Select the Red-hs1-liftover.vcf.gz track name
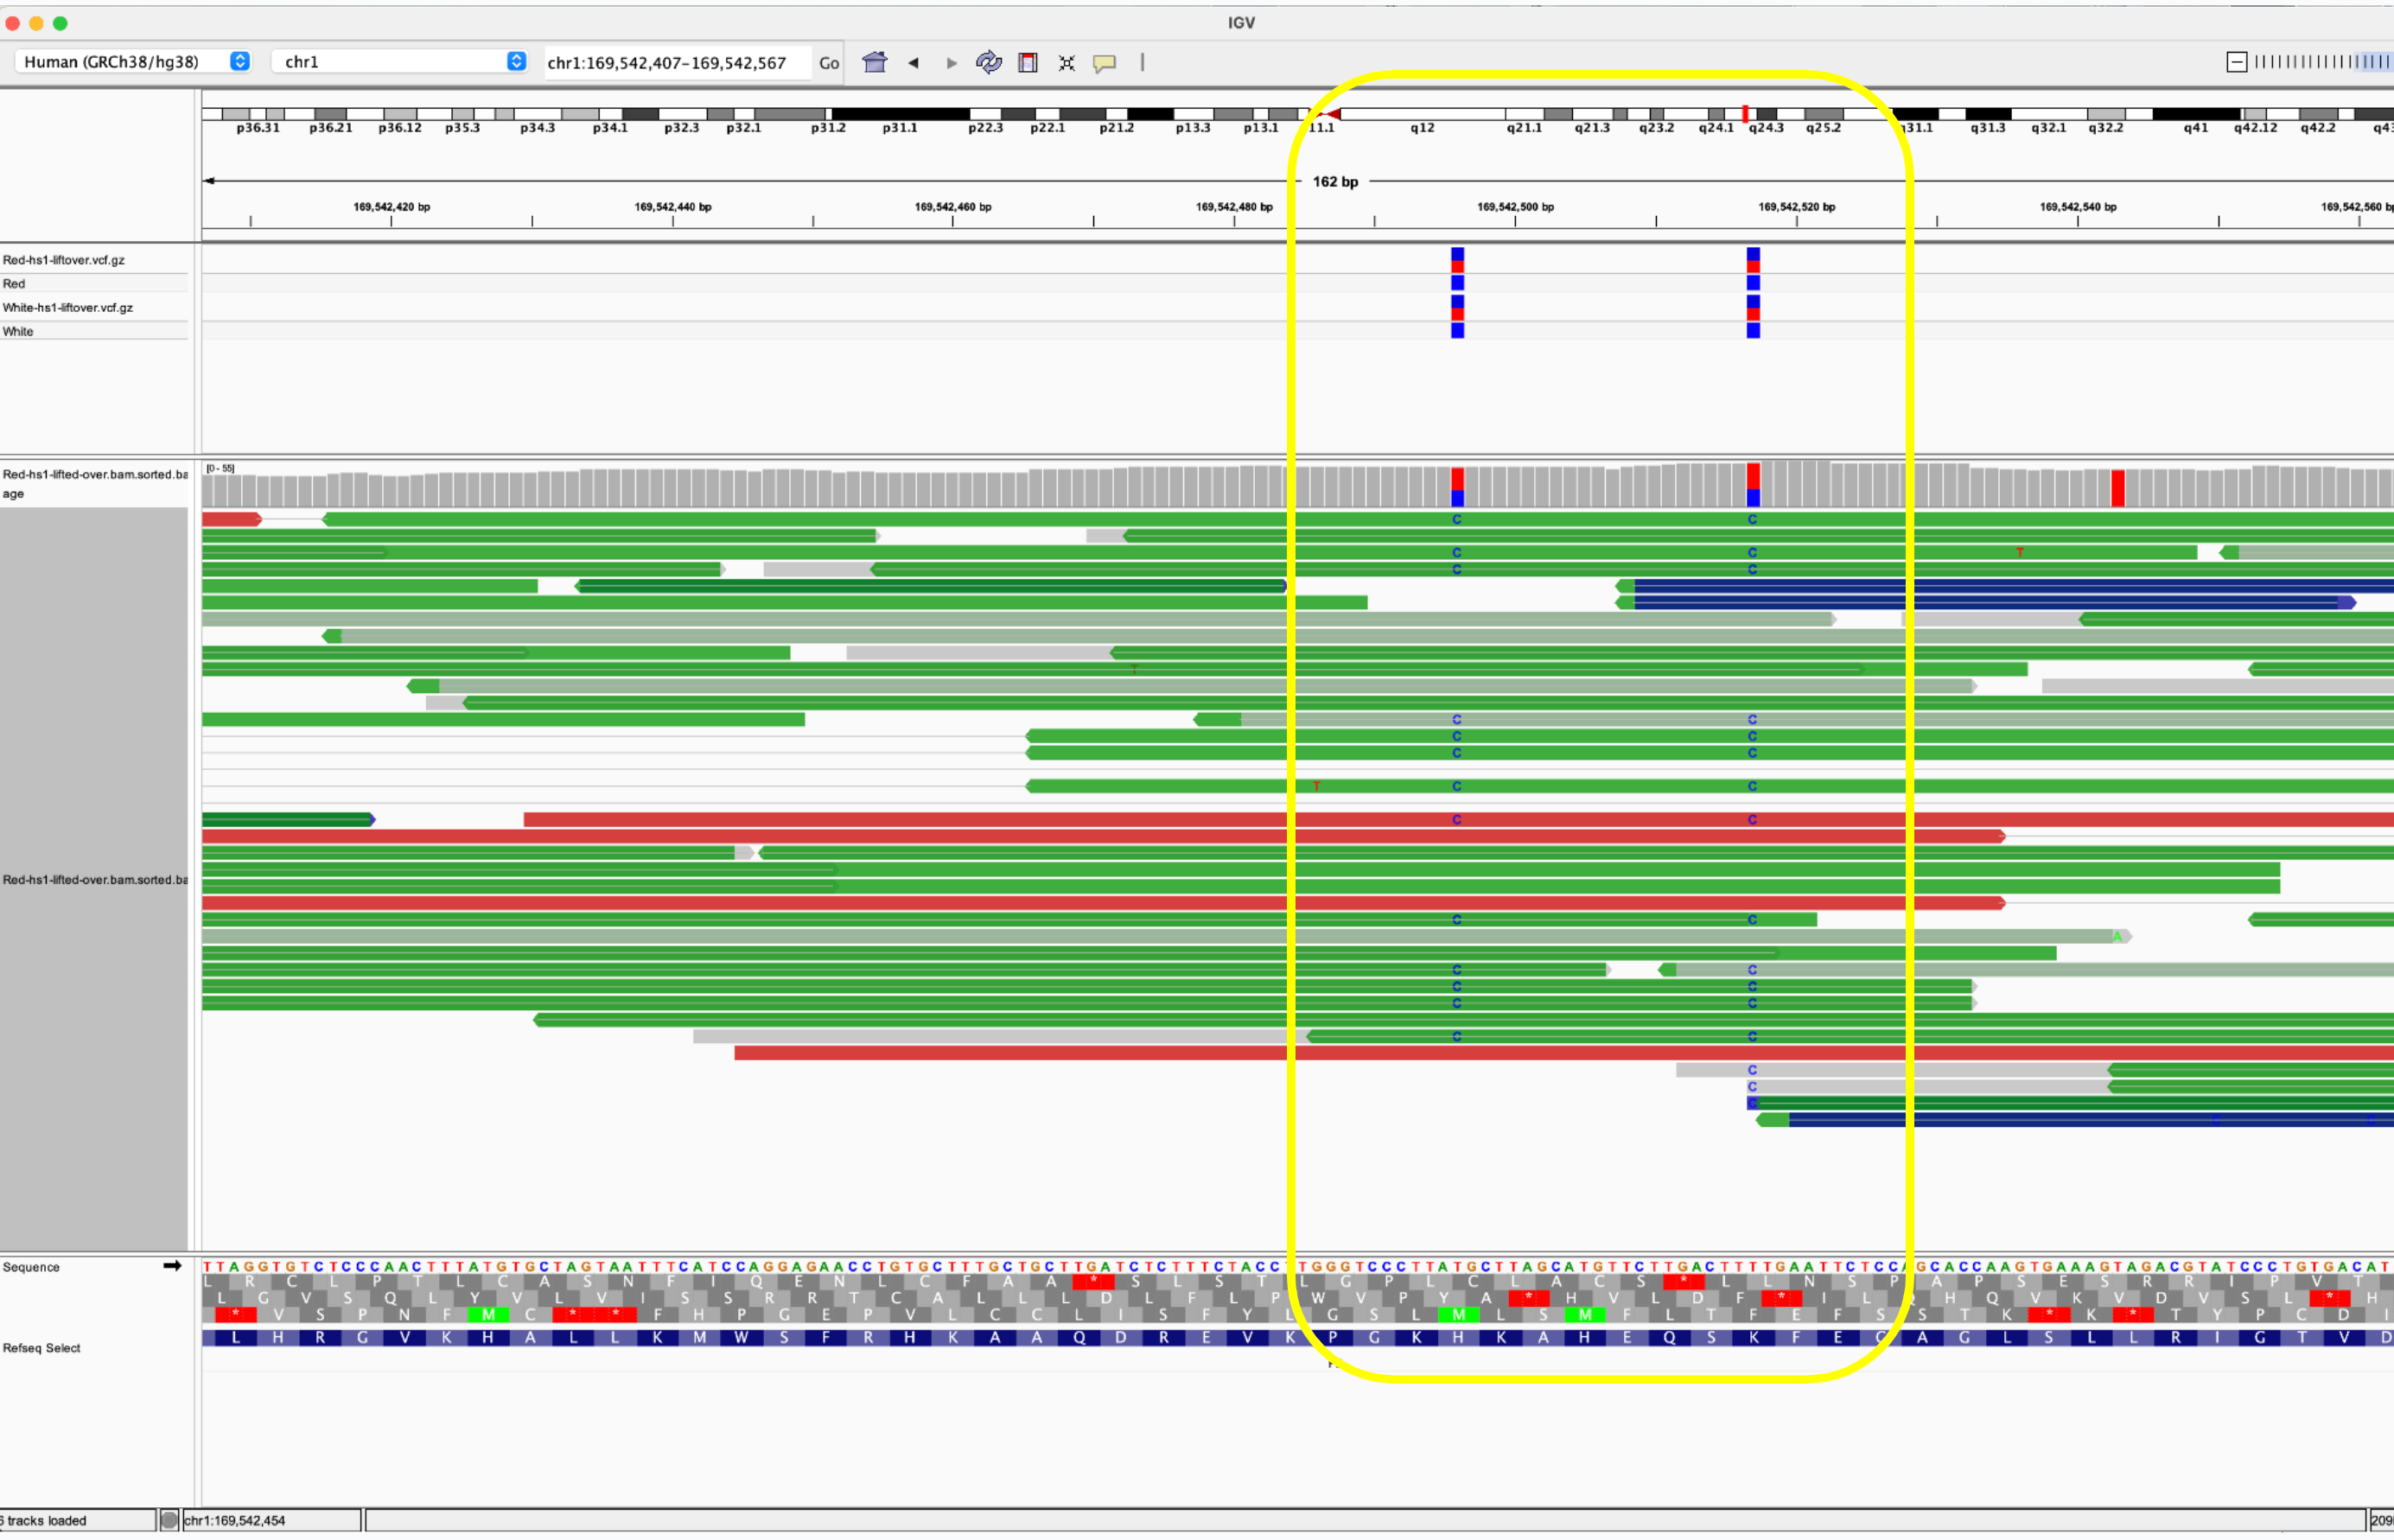 click(64, 260)
